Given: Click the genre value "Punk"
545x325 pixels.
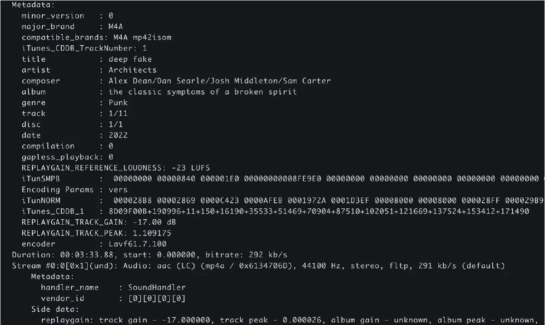Looking at the screenshot, I should [118, 103].
